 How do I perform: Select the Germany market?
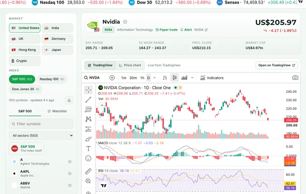tap(57, 39)
